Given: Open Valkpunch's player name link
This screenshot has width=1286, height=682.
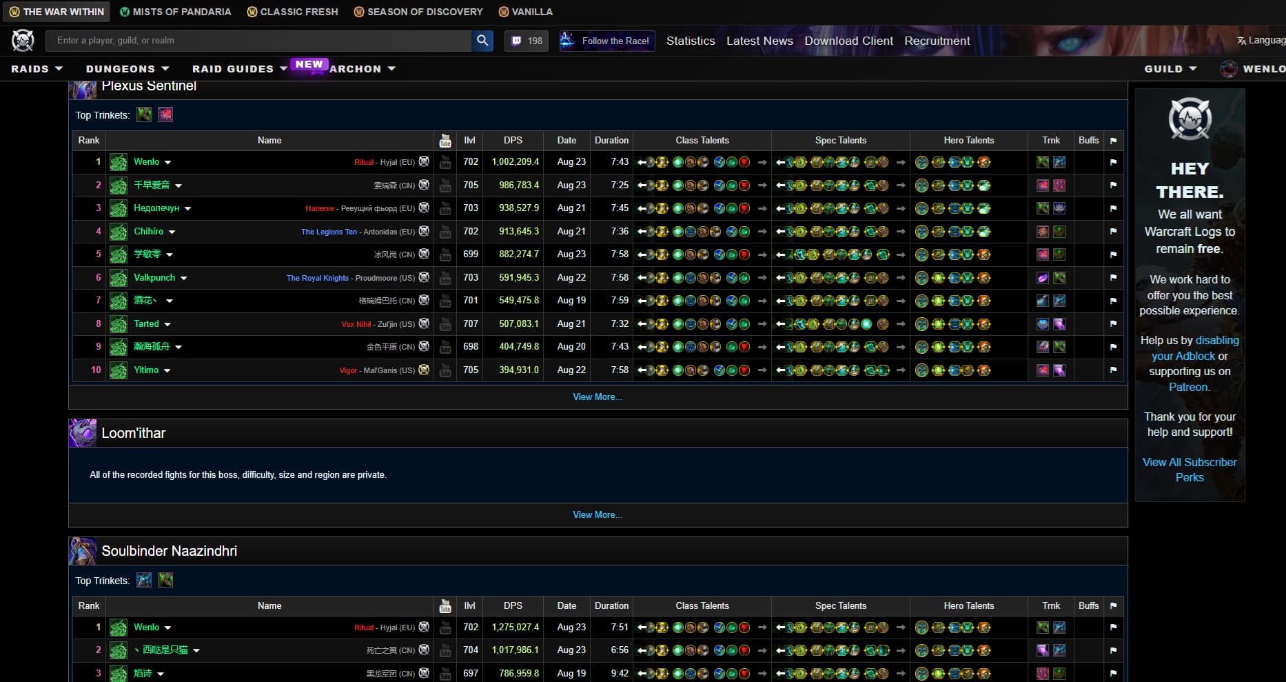Looking at the screenshot, I should point(154,278).
